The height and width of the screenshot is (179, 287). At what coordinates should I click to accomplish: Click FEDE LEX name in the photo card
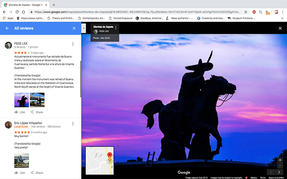point(104,31)
